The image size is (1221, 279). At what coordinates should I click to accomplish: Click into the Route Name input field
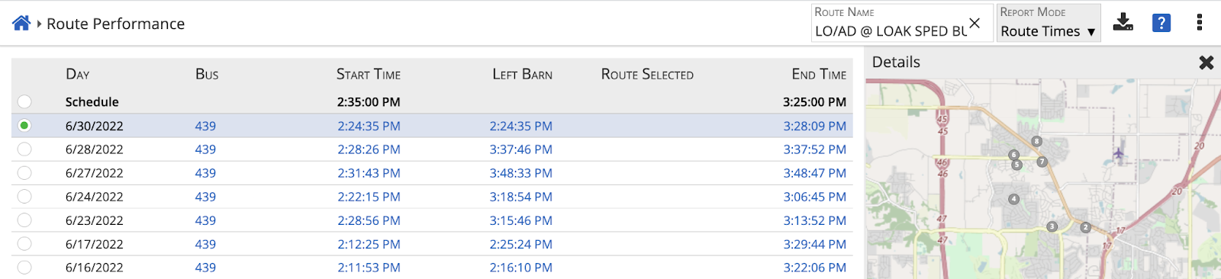(x=890, y=31)
